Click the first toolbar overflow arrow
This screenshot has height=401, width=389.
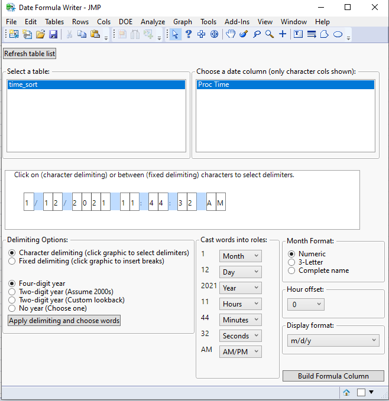106,38
